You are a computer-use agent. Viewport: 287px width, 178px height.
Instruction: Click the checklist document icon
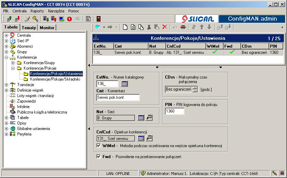tap(88, 19)
